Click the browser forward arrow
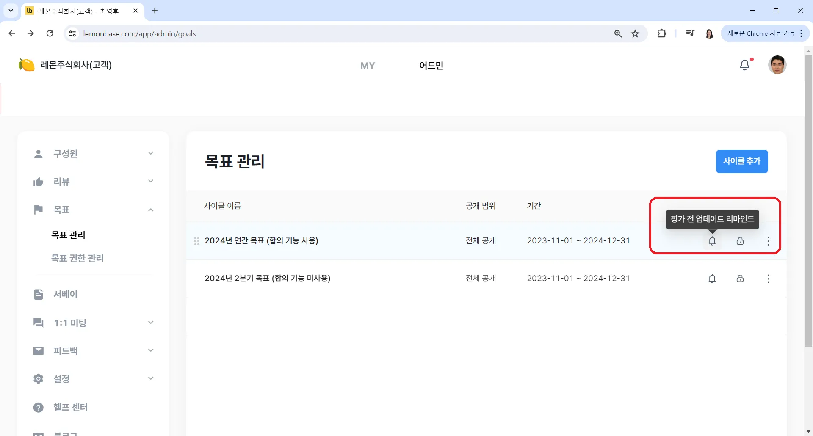 tap(30, 33)
